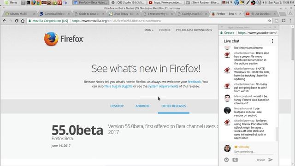
Task: Select the OTHER RELEASES tab
Action: click(x=173, y=106)
